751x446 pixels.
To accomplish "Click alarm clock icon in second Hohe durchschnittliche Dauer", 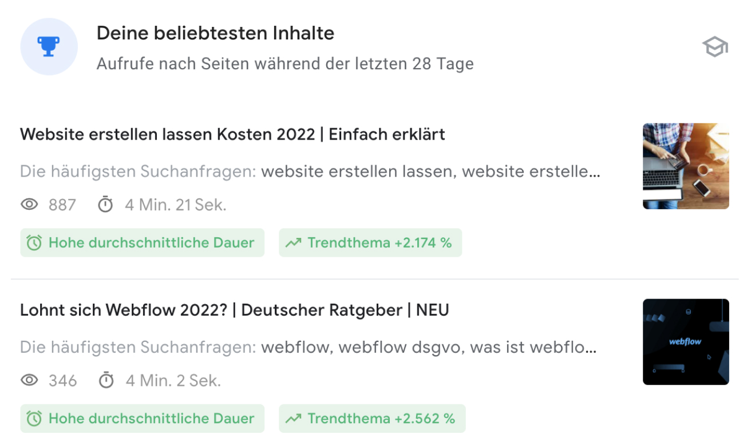I will (x=34, y=419).
